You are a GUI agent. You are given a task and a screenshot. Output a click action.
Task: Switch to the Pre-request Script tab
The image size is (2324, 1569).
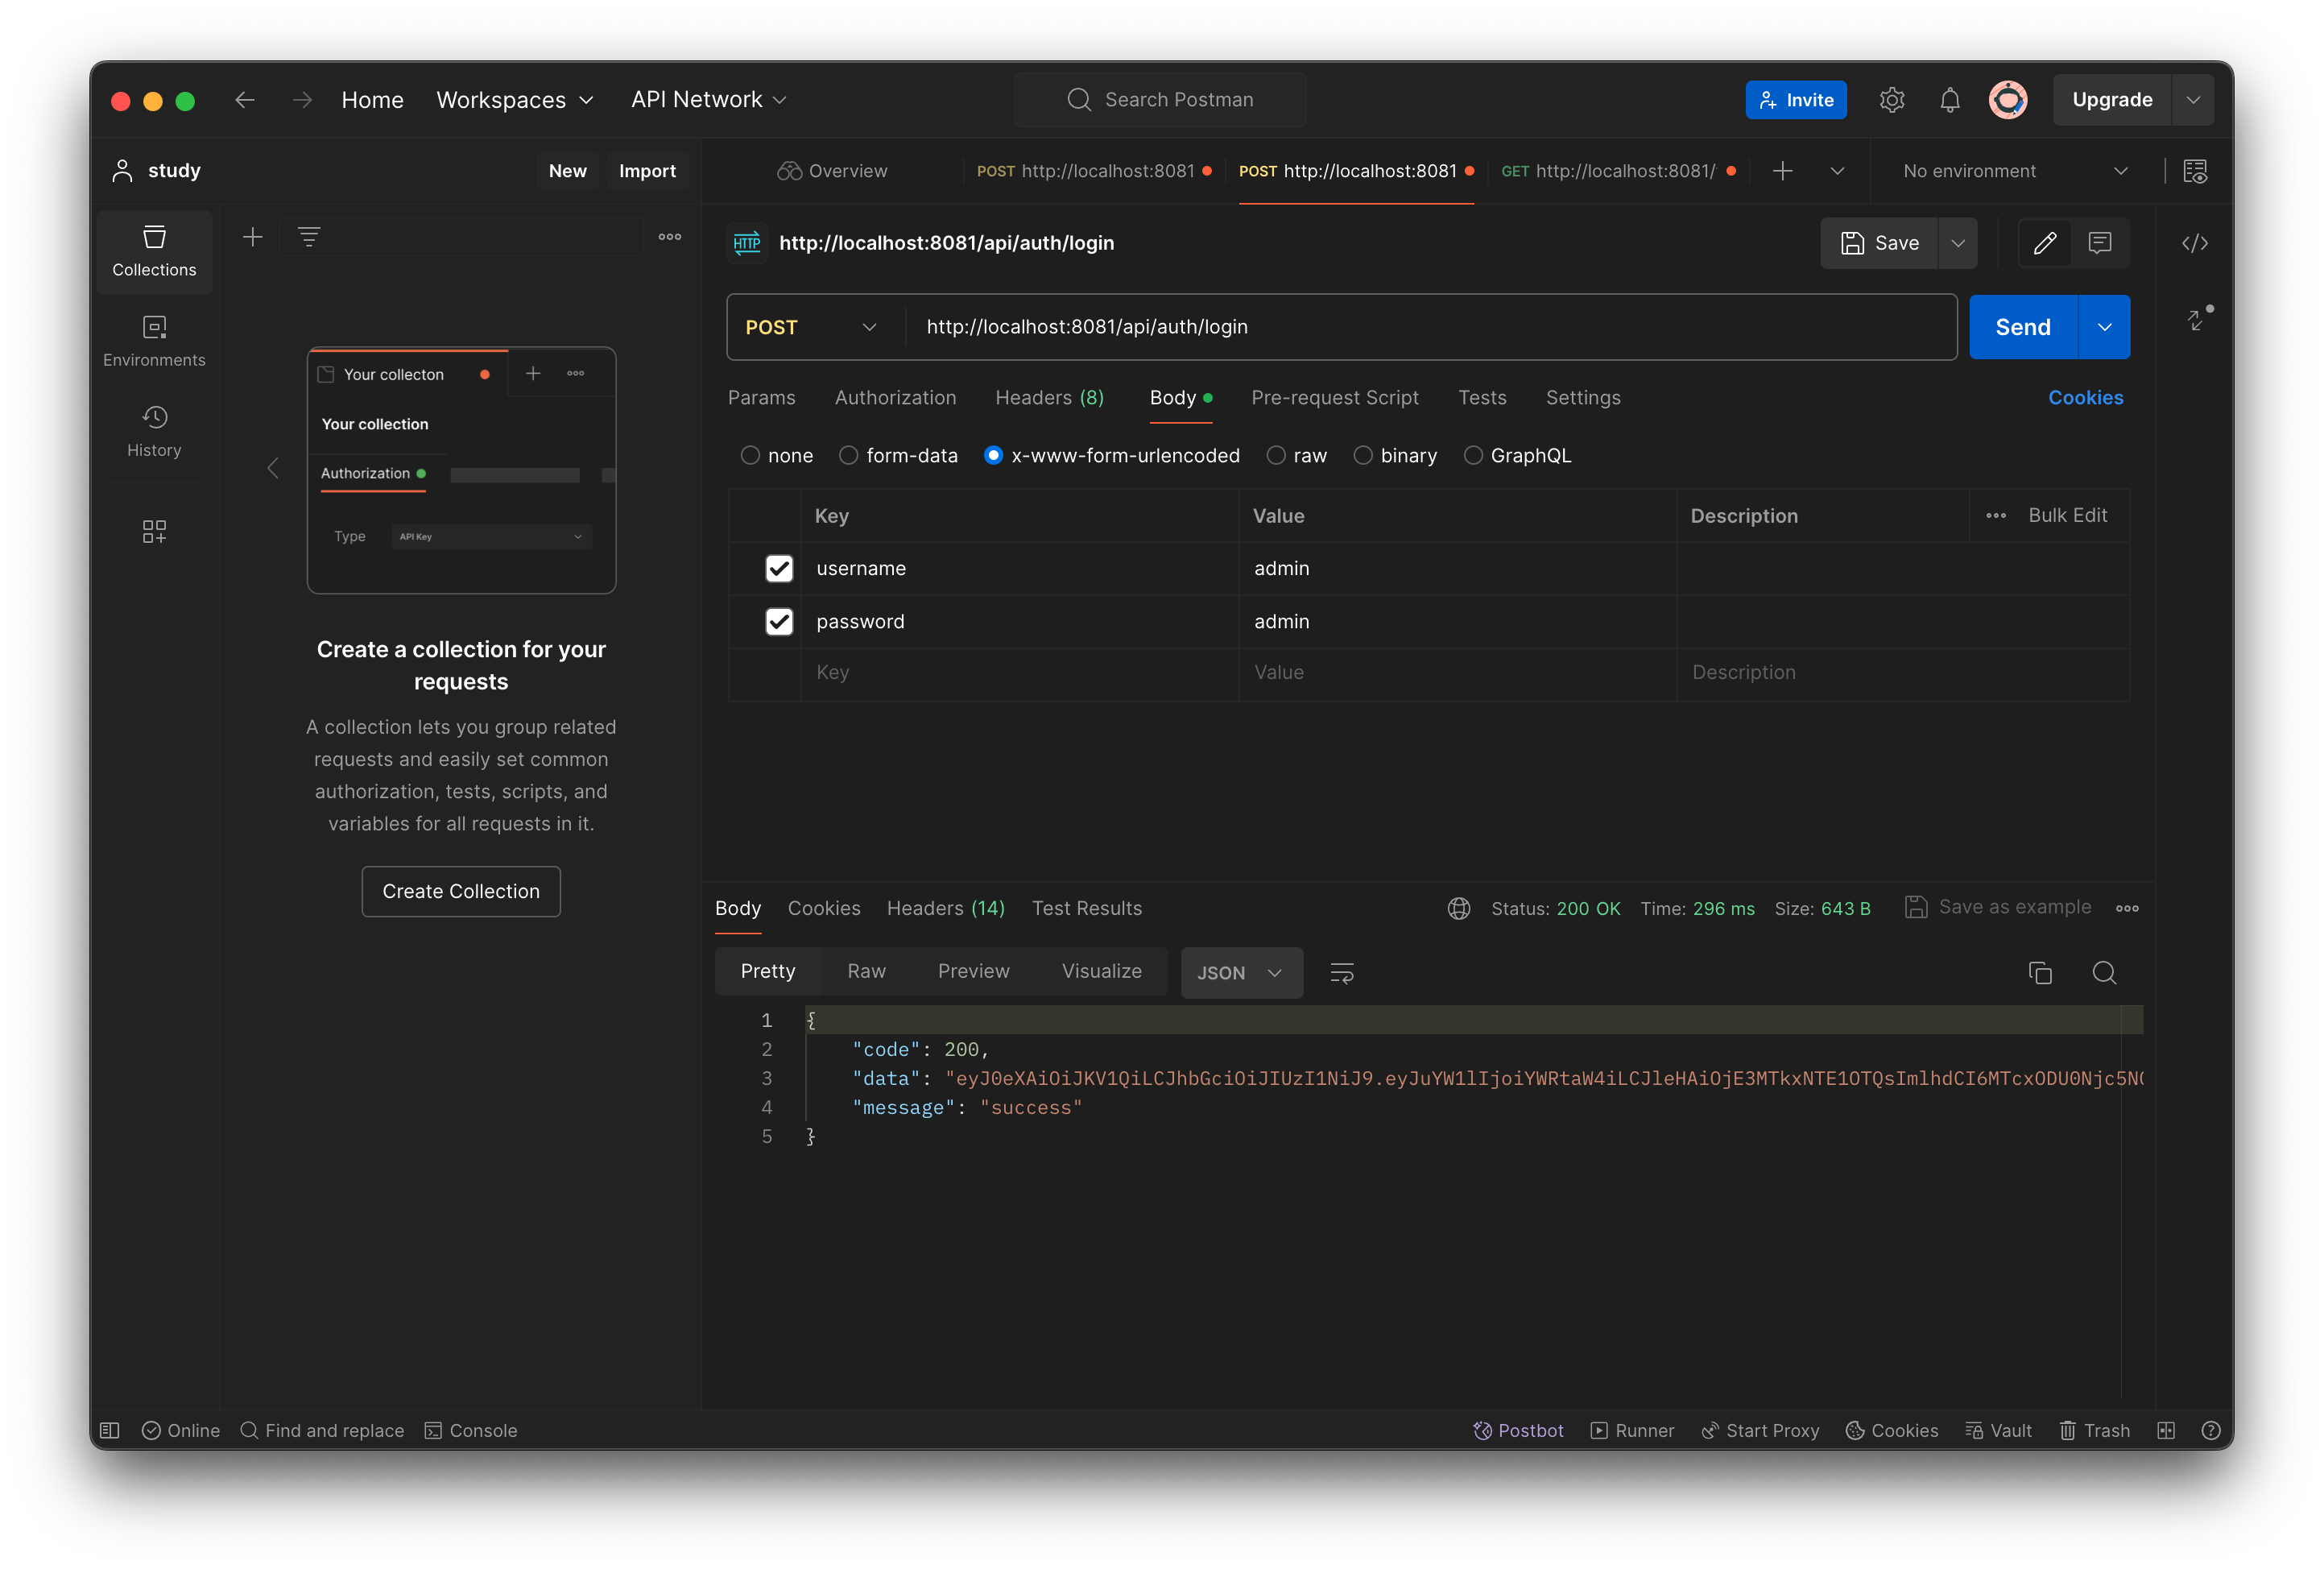tap(1335, 397)
